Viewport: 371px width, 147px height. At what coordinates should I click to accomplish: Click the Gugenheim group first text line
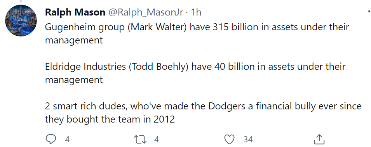pos(197,27)
